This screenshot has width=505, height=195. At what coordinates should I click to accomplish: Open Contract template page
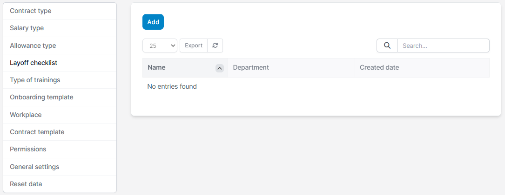click(37, 132)
